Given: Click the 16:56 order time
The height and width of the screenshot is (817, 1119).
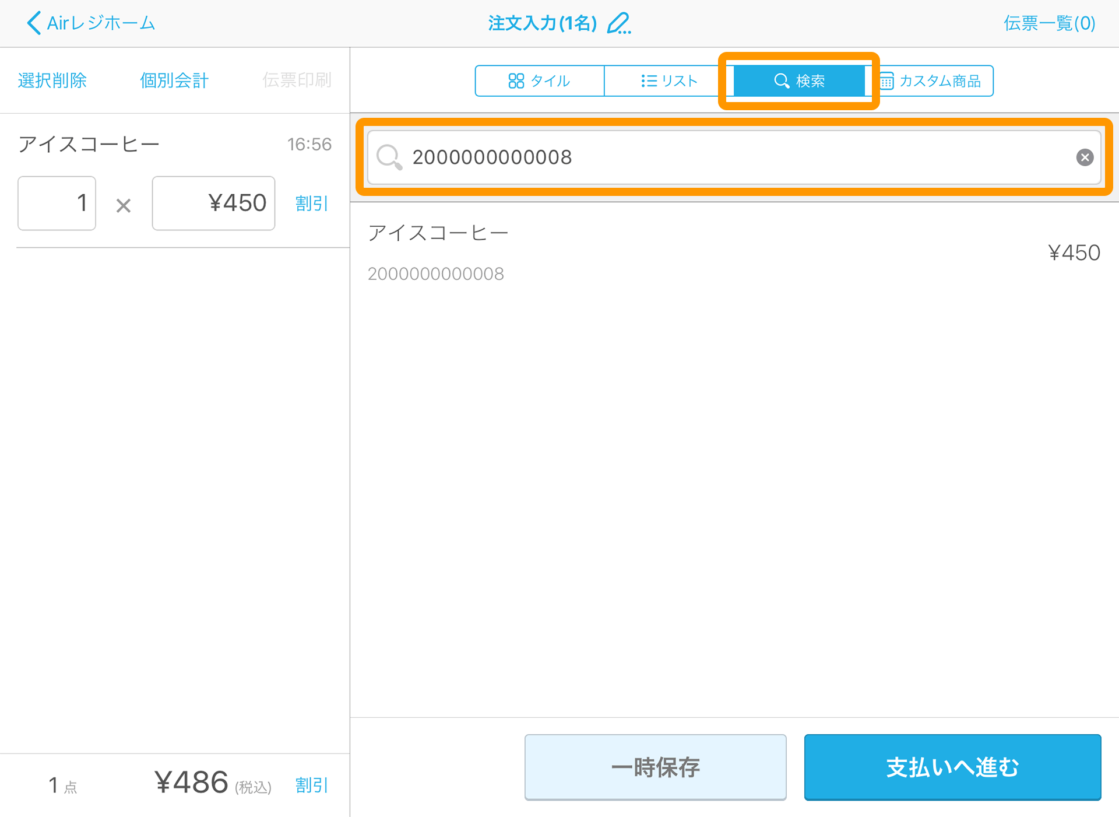Looking at the screenshot, I should tap(309, 144).
